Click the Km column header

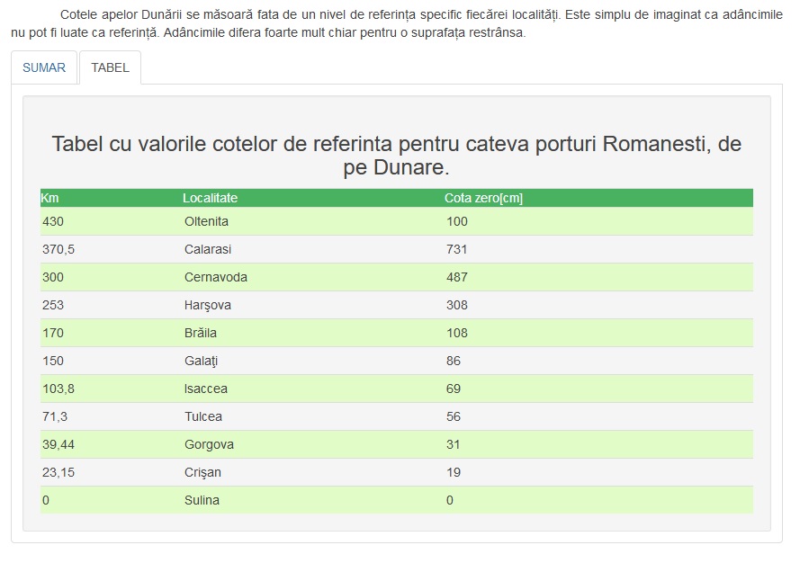coord(49,198)
